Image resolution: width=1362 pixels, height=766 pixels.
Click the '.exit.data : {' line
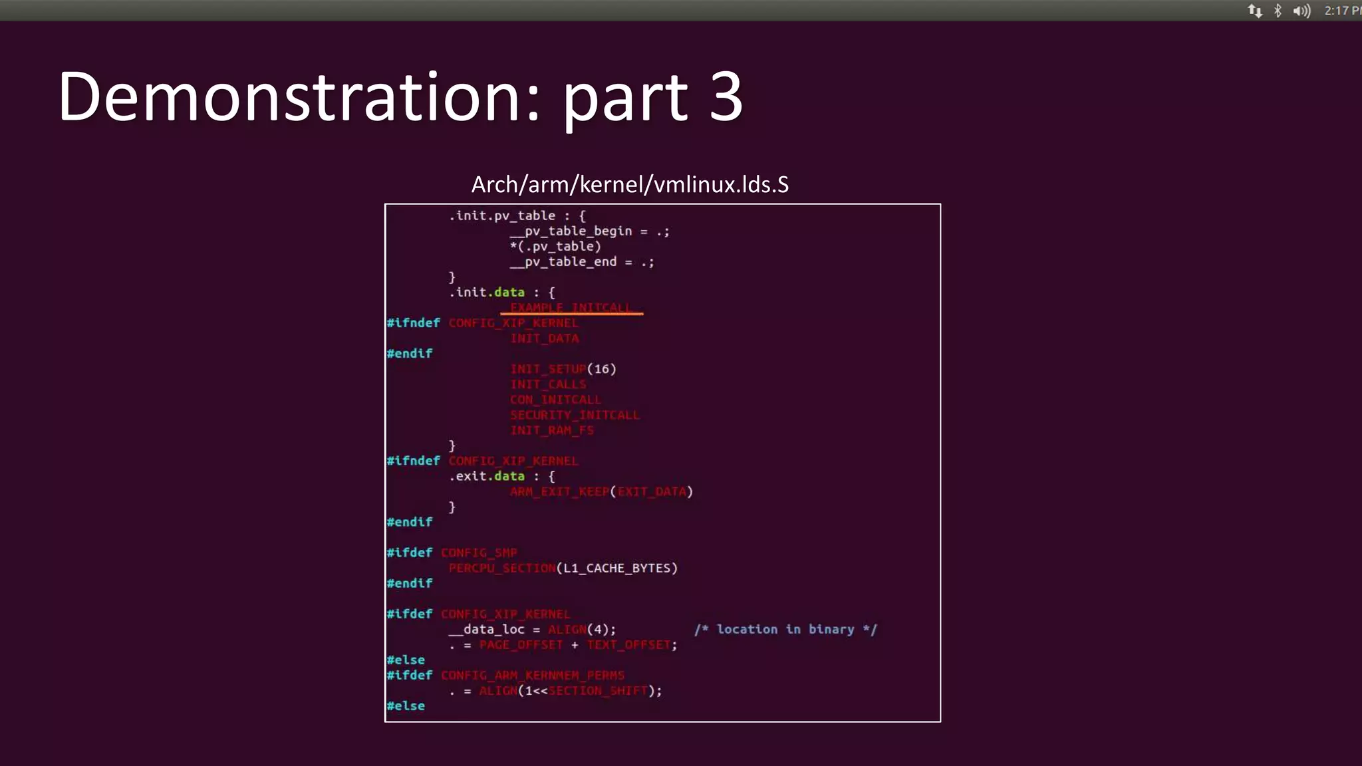click(501, 476)
